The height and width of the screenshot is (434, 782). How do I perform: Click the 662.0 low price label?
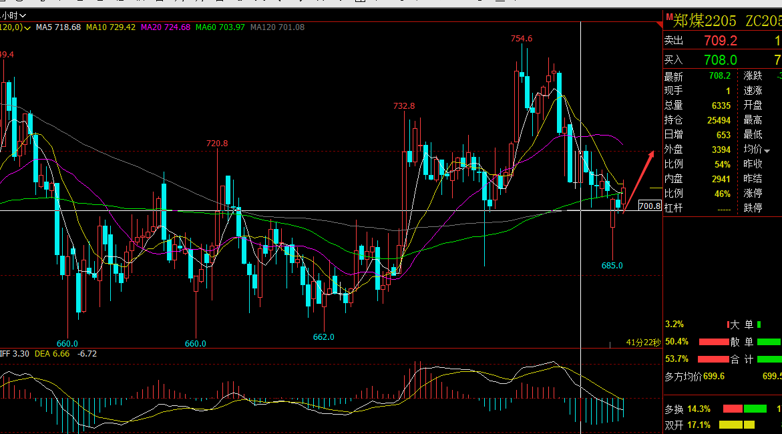click(324, 337)
